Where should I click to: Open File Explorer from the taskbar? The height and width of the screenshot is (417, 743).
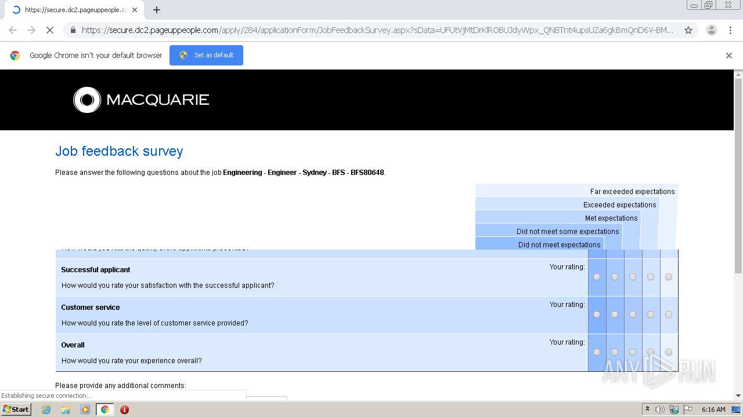(x=66, y=409)
